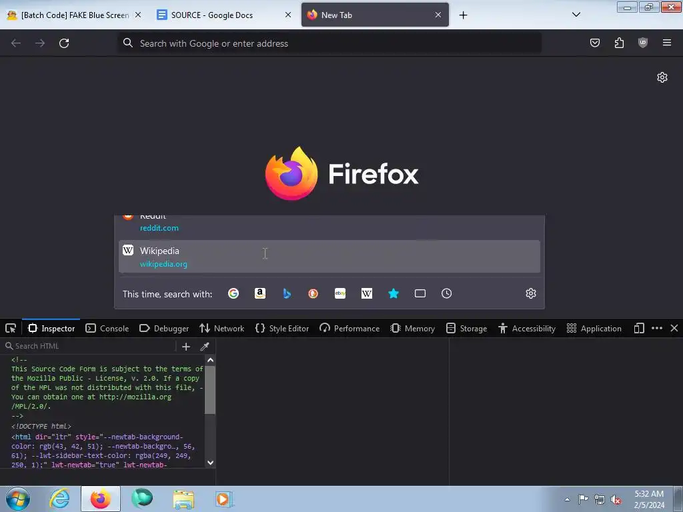
Task: Go forward with the forward arrow
Action: pyautogui.click(x=40, y=43)
